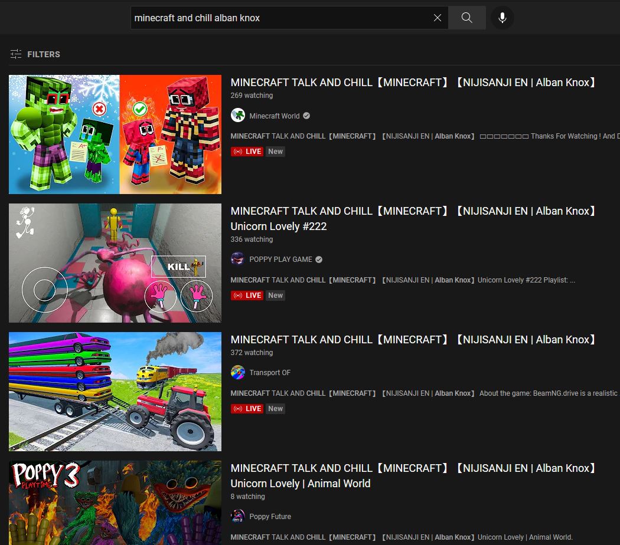Open the Minecraft World channel name link
The image size is (620, 545).
click(275, 116)
